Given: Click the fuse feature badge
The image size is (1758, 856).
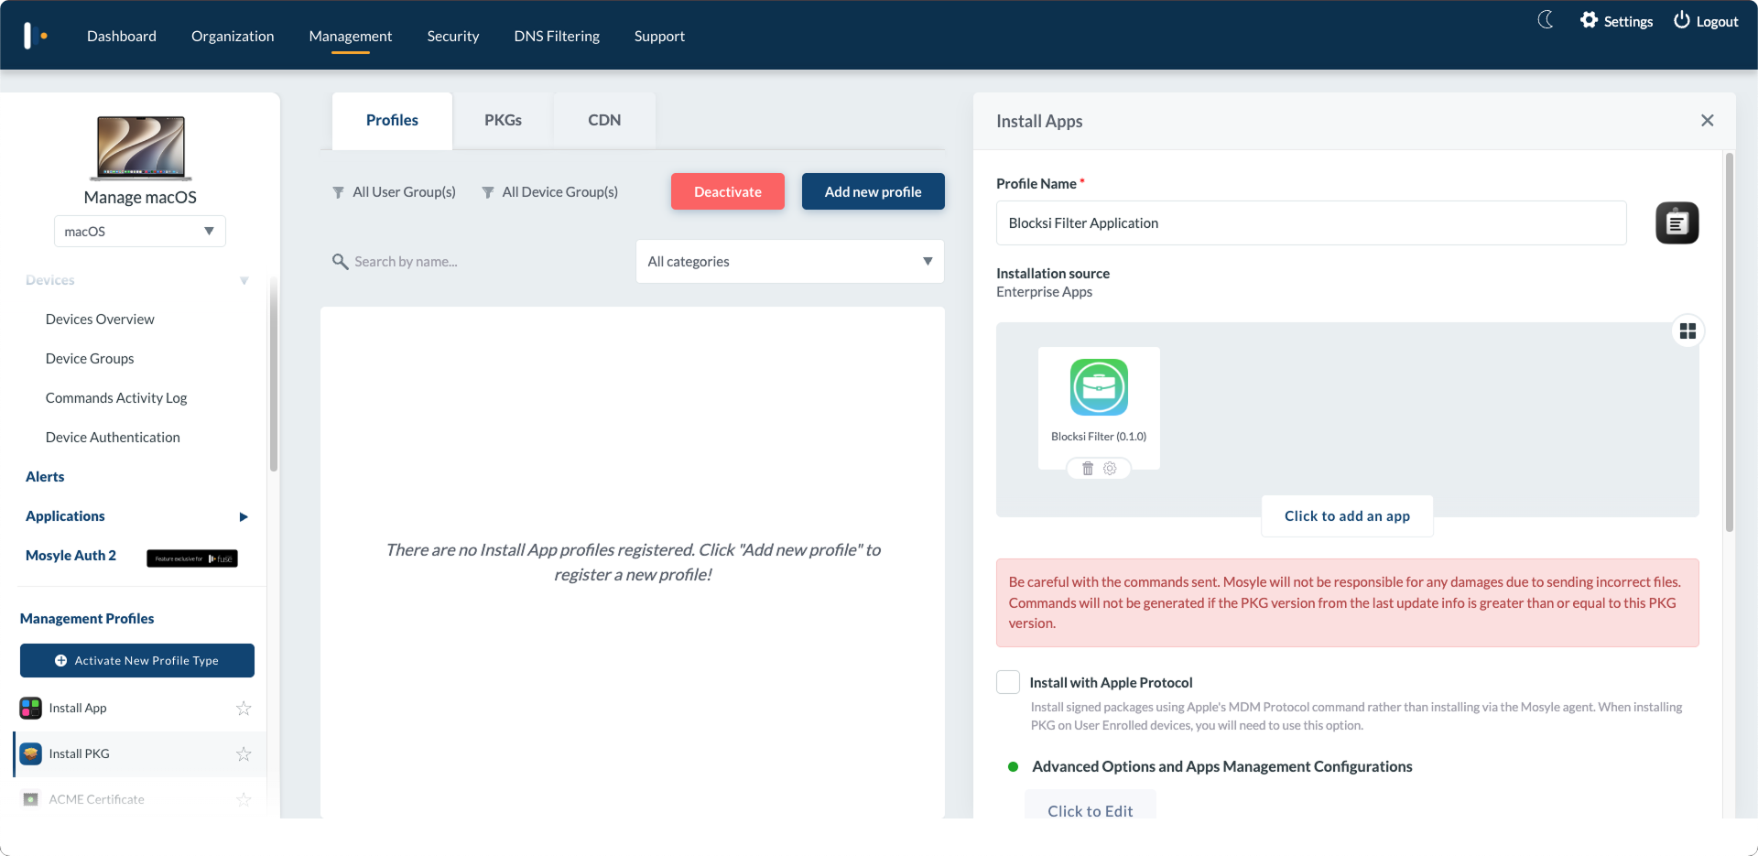Looking at the screenshot, I should pyautogui.click(x=192, y=558).
